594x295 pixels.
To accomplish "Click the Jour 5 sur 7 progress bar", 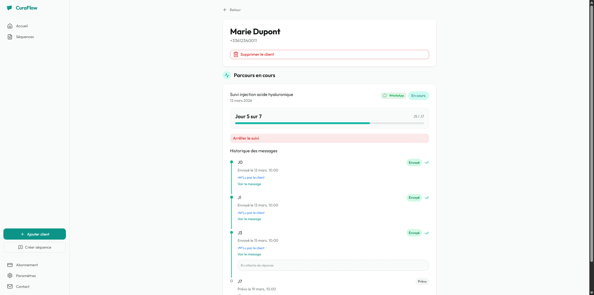I will [x=329, y=123].
